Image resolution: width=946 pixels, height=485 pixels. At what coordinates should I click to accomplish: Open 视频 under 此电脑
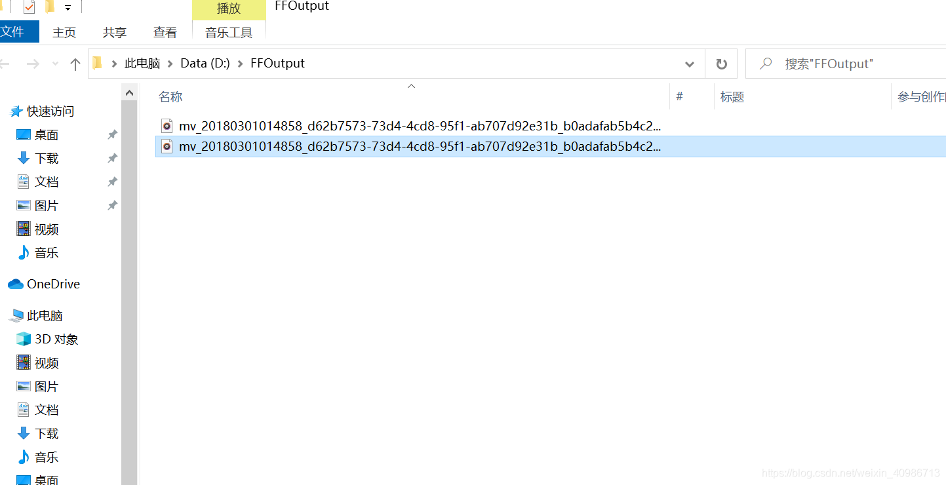click(47, 363)
